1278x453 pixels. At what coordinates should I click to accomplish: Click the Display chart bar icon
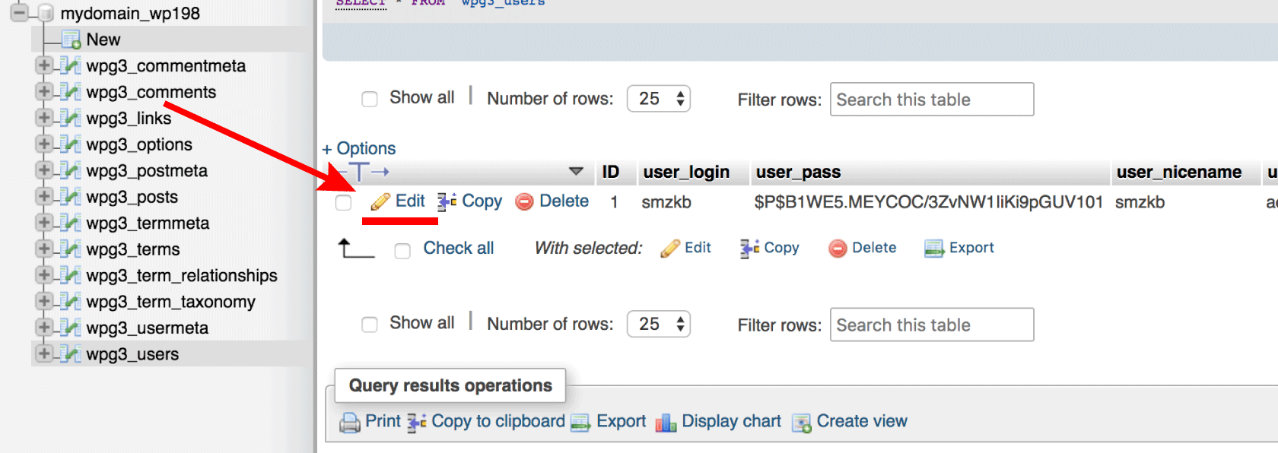point(666,423)
